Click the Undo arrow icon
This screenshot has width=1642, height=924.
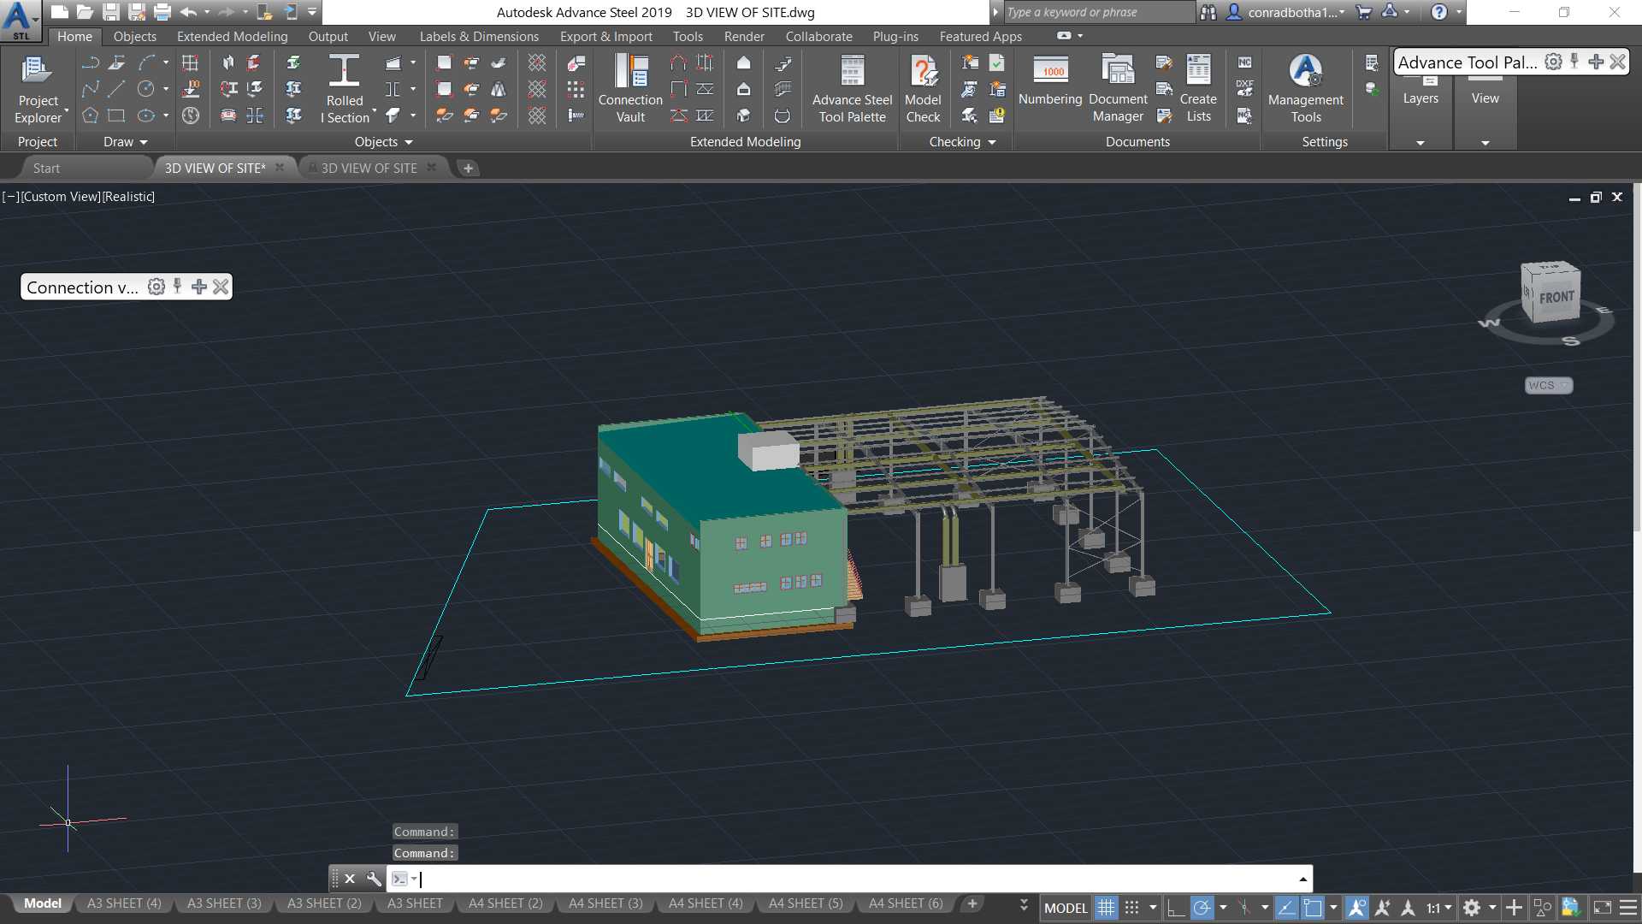(x=188, y=12)
